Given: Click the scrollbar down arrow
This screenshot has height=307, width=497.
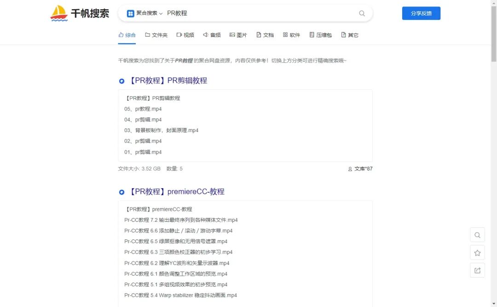Looking at the screenshot, I should (494, 304).
